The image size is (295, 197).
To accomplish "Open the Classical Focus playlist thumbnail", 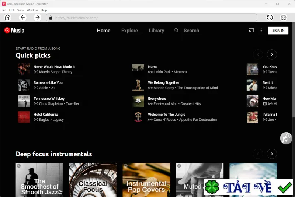I will 93,180.
